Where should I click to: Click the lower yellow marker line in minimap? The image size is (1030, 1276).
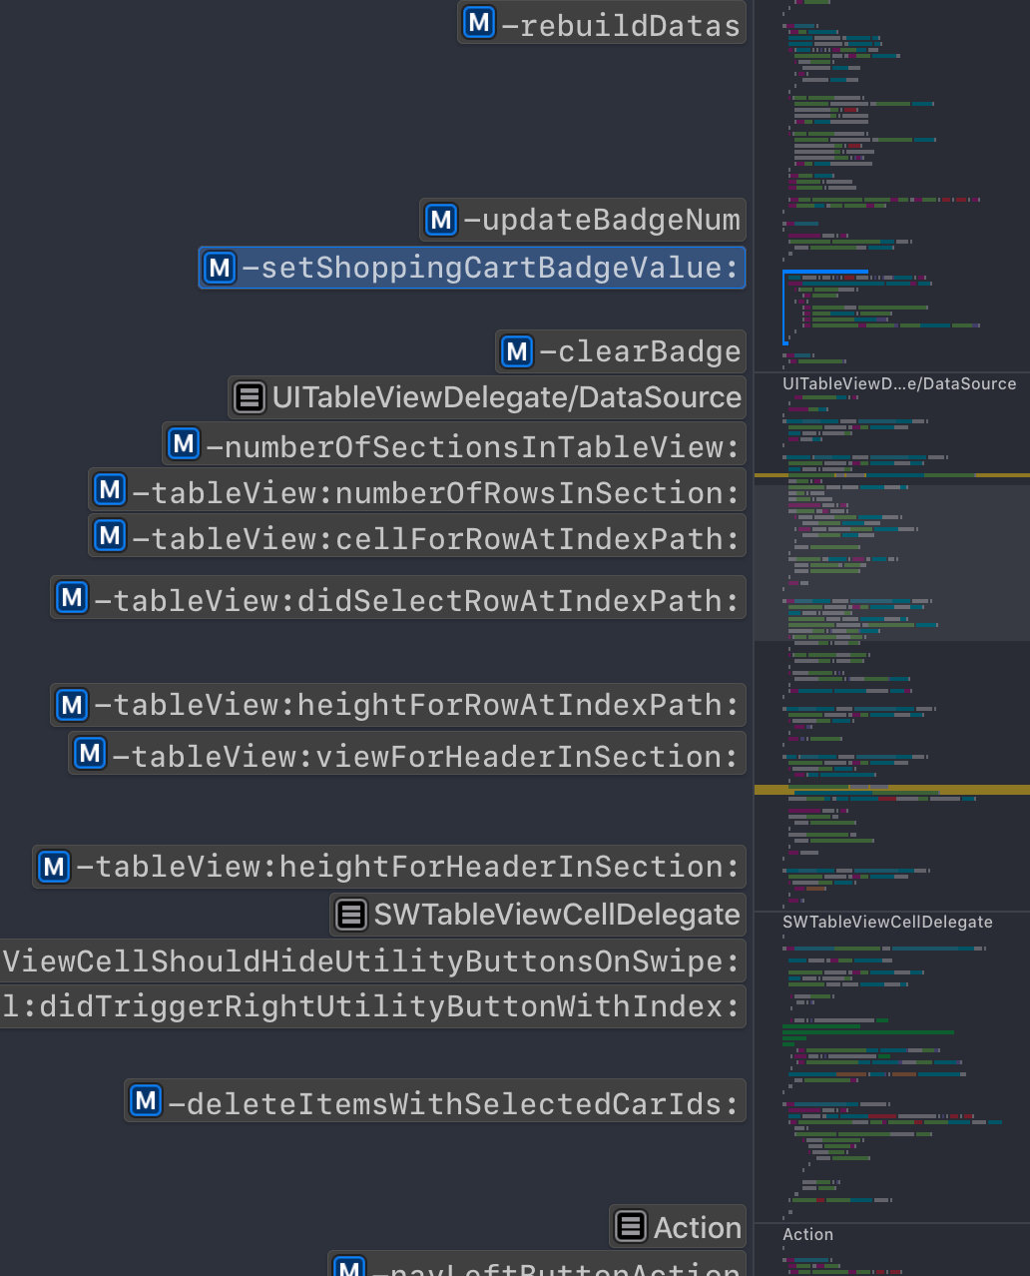click(892, 790)
